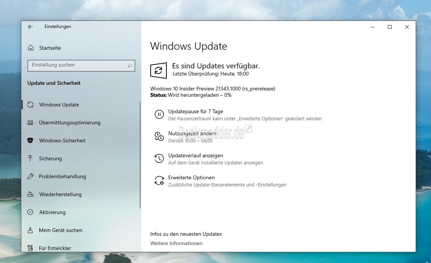Click the large update refresh status icon
The height and width of the screenshot is (263, 431).
[158, 70]
